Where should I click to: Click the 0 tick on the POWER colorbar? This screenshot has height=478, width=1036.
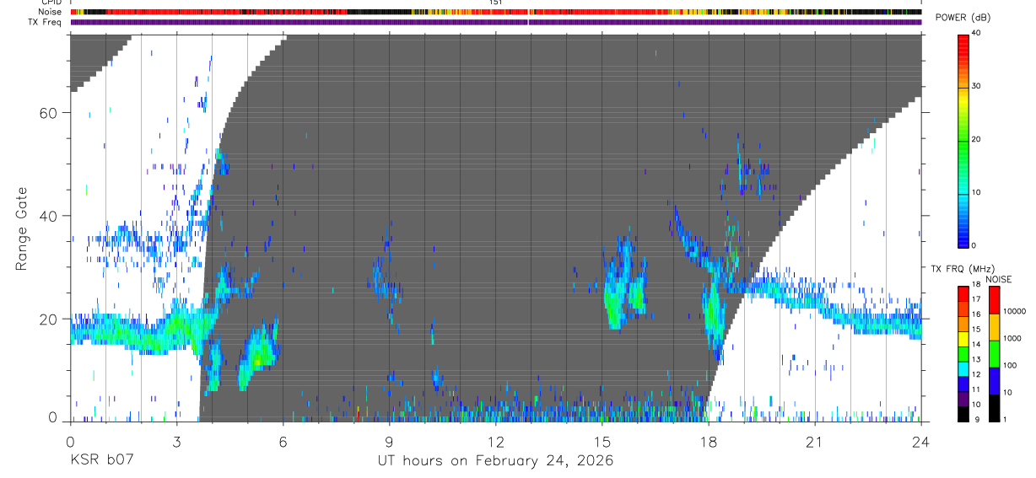975,245
